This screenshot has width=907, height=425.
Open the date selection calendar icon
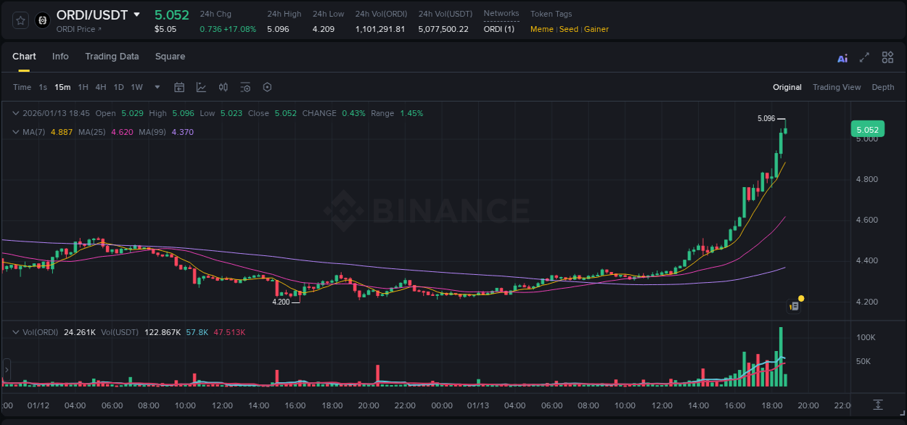(x=179, y=87)
